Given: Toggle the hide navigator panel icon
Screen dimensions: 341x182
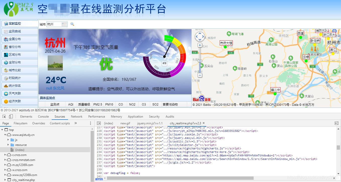Looking at the screenshot, I should 99,123.
